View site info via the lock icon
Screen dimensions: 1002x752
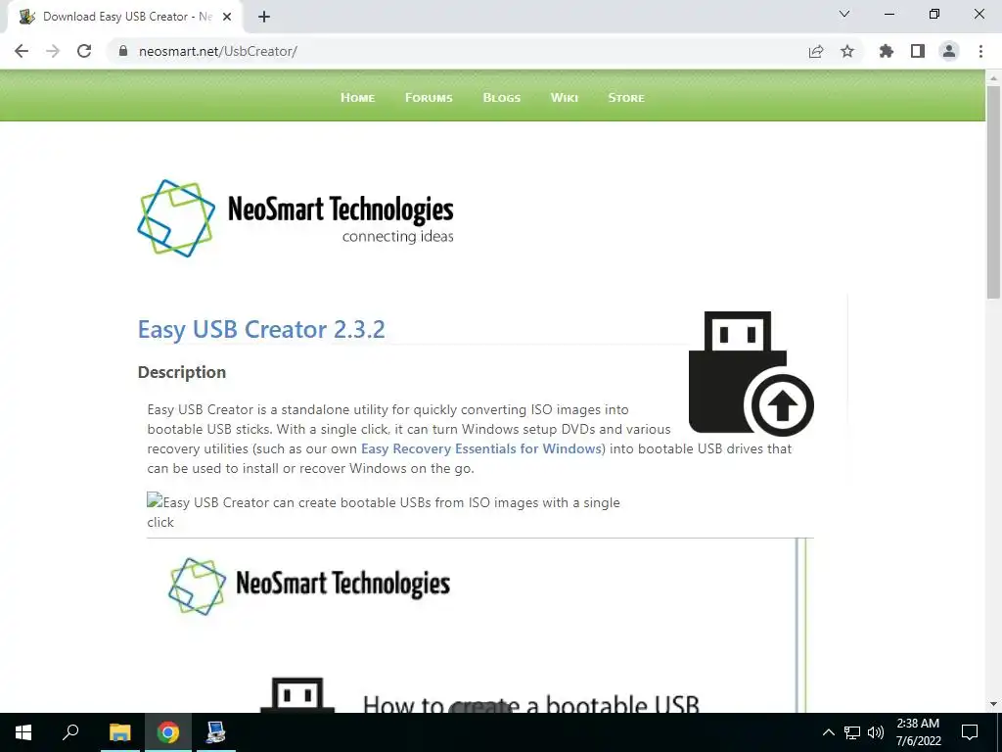click(123, 51)
